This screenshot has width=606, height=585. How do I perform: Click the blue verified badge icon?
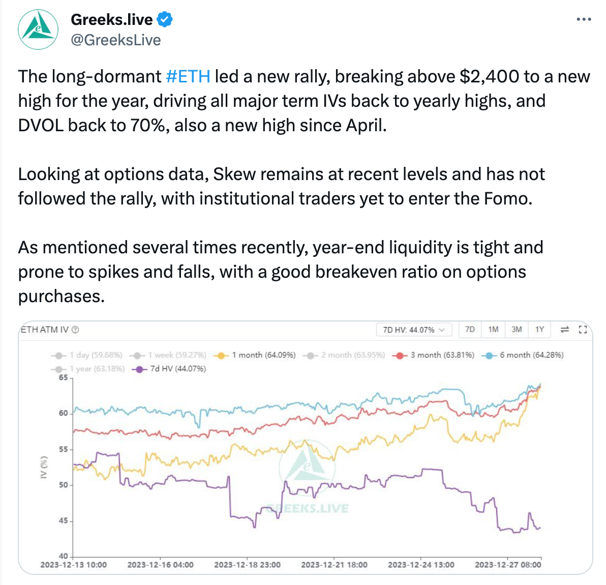[x=165, y=19]
